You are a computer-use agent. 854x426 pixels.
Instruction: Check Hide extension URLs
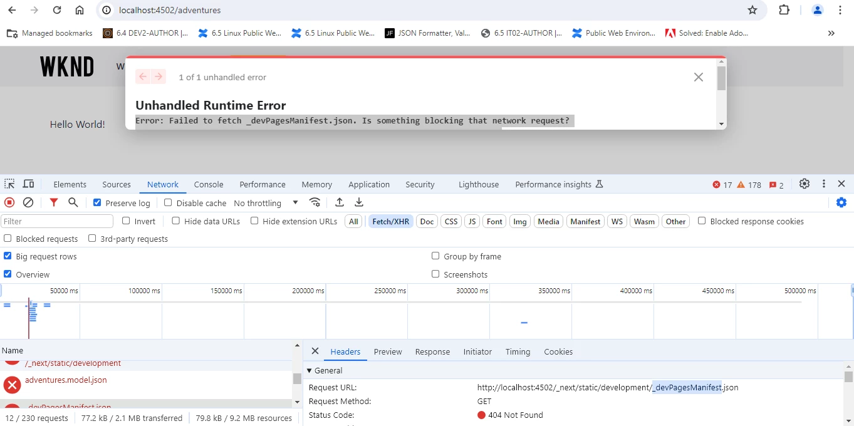pyautogui.click(x=254, y=221)
